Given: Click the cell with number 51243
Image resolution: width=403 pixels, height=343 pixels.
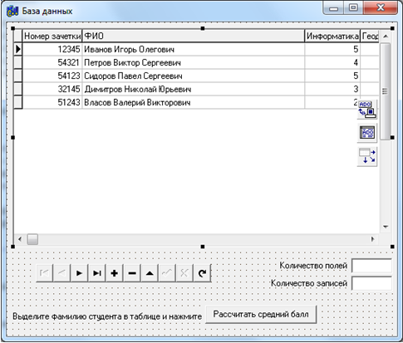Looking at the screenshot, I should pyautogui.click(x=52, y=102).
